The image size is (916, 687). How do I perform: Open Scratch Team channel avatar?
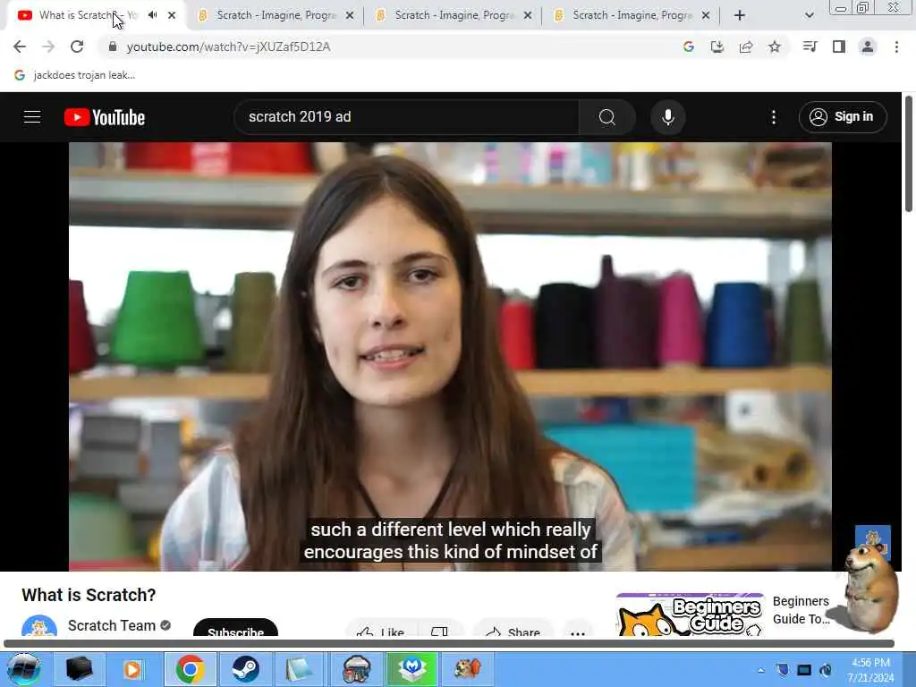39,626
